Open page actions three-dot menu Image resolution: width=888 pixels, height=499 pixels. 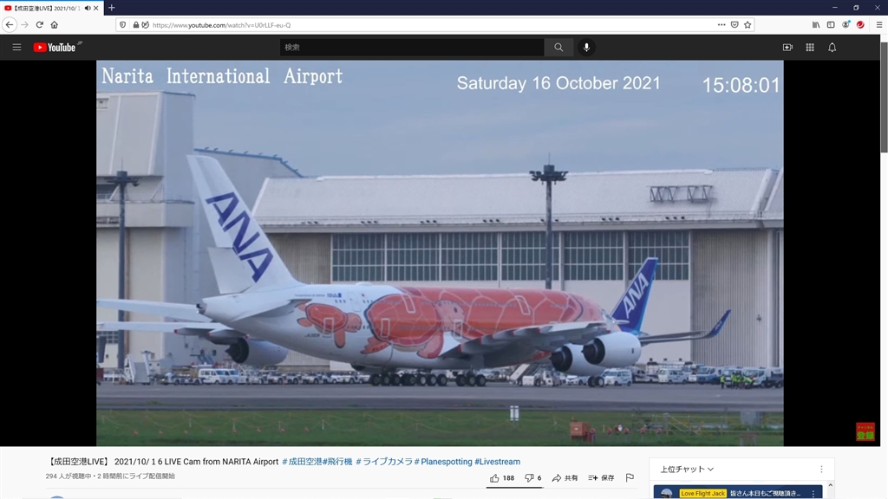721,25
